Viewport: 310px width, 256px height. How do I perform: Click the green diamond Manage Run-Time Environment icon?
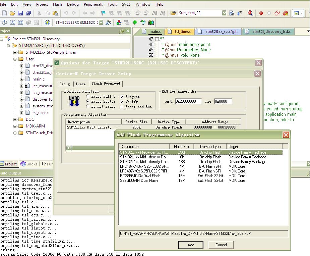(135, 22)
